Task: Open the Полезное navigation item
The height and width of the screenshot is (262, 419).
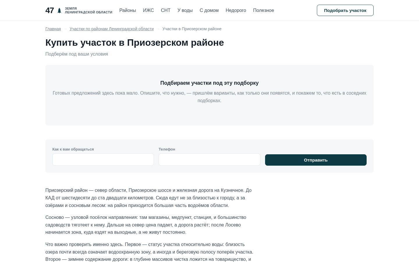Action: (263, 10)
